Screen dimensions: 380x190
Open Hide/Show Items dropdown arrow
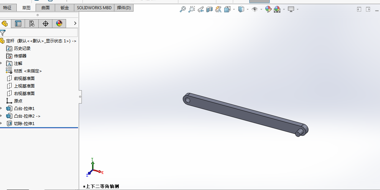tap(261, 10)
